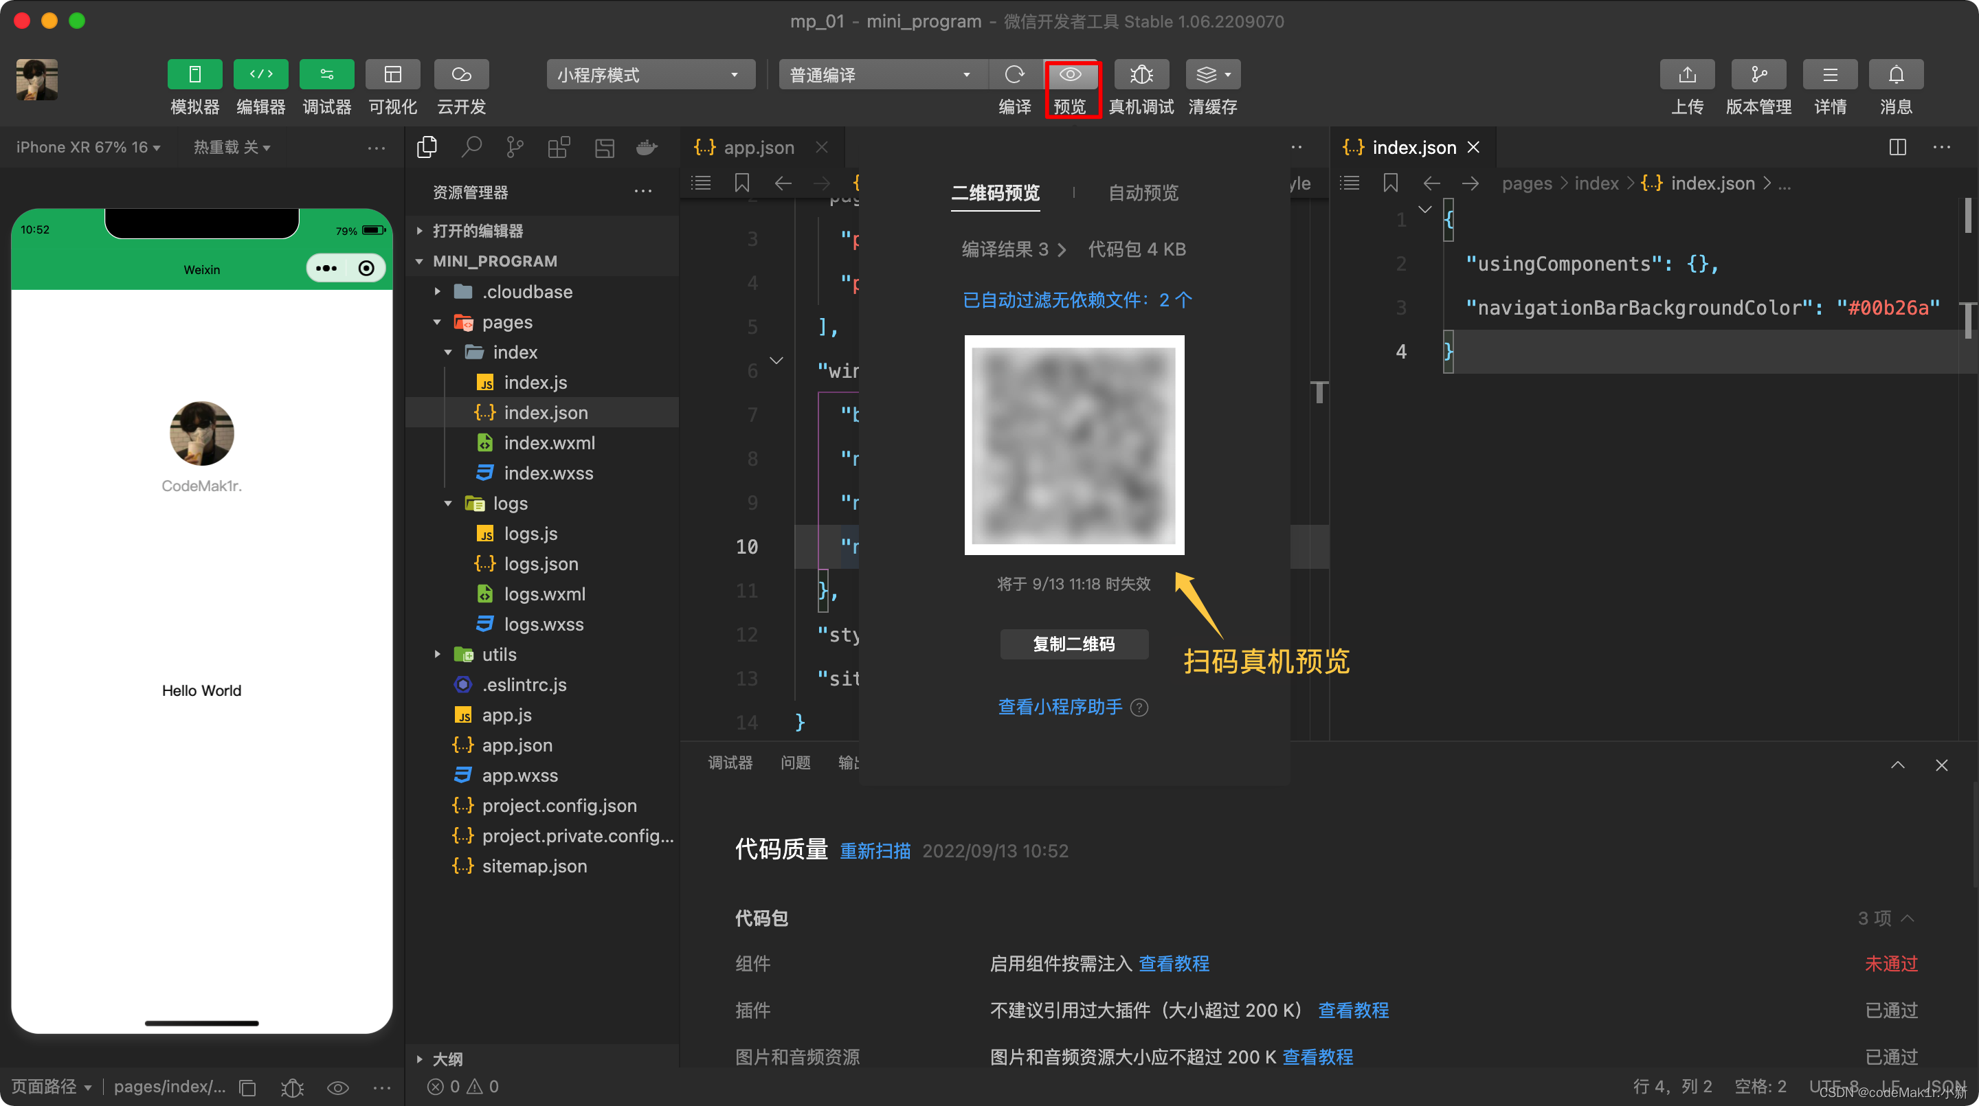Click the 真机调试 bug icon
This screenshot has width=1979, height=1106.
pos(1141,74)
